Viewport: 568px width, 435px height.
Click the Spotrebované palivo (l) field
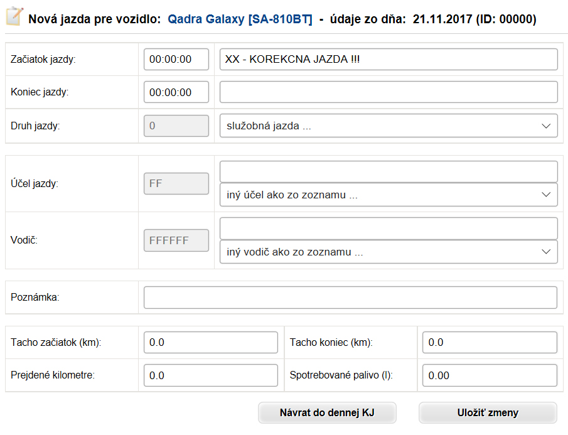coord(490,375)
